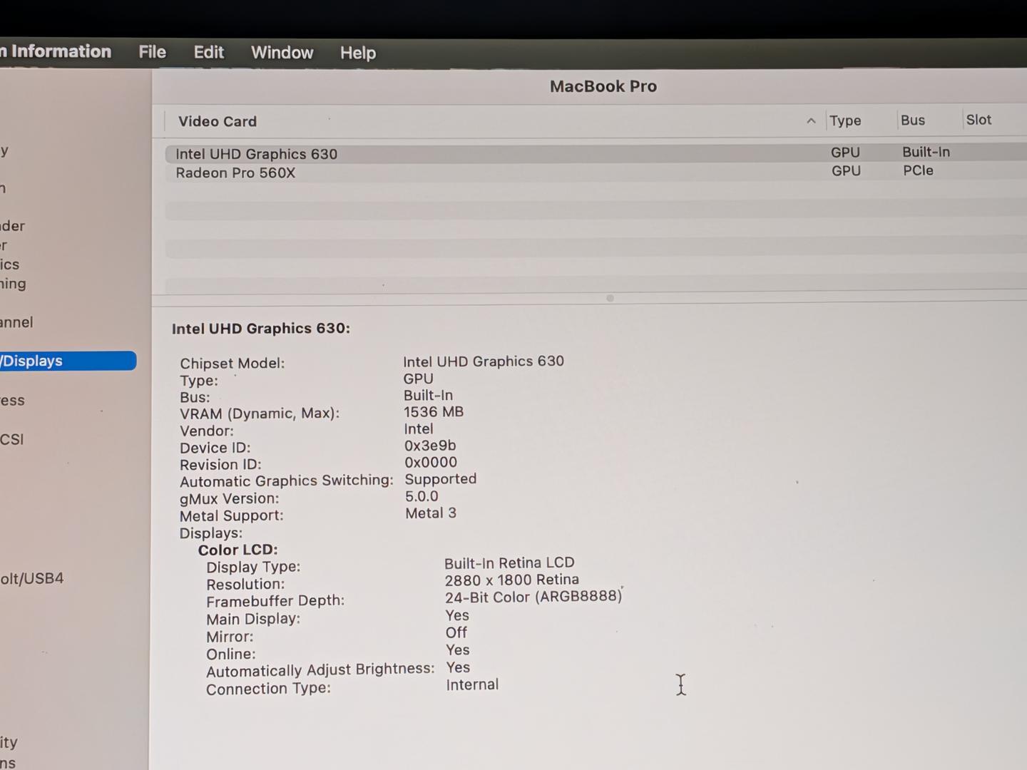Screen dimensions: 1027x770
Task: Open the Help menu
Action: point(357,53)
